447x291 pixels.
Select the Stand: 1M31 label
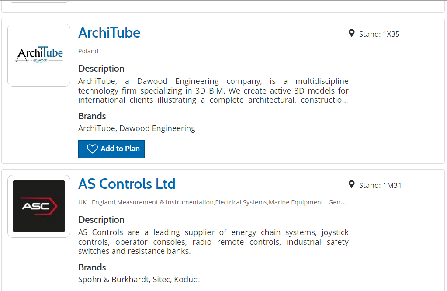380,185
